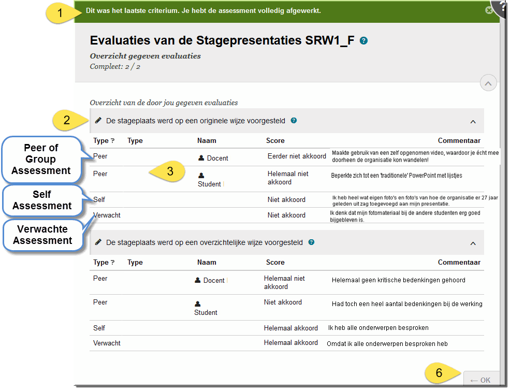Collapse the overview header with round chevron
Viewport: 510px width, 390px height.
point(488,83)
